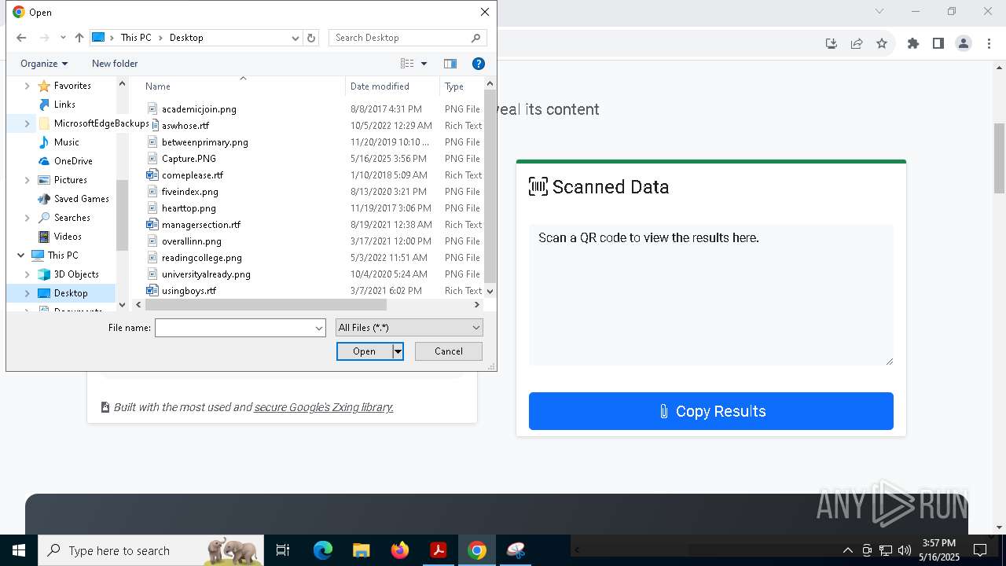1006x566 pixels.
Task: Expand the 3D Objects node
Action: click(28, 274)
